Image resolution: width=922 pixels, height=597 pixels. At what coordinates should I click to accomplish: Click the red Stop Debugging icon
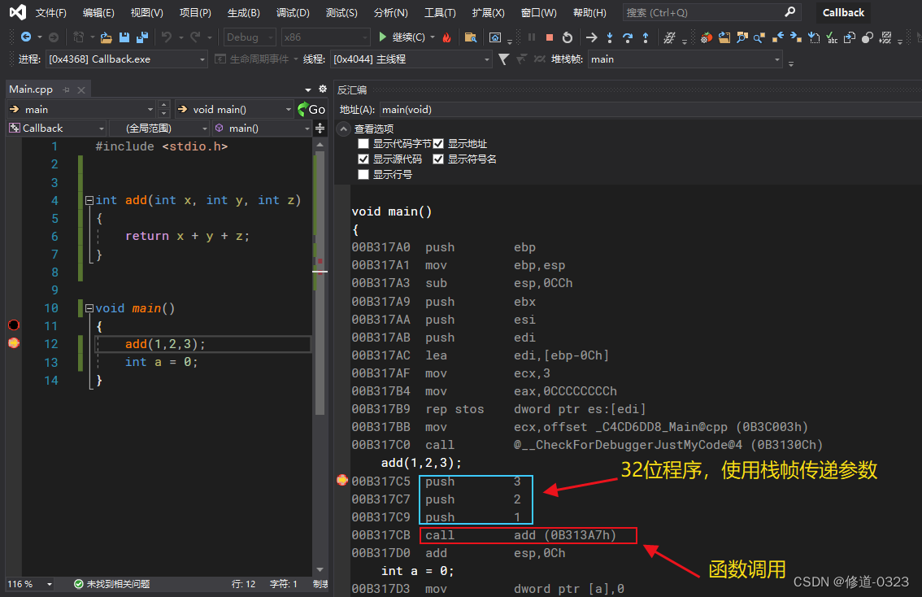(x=550, y=38)
